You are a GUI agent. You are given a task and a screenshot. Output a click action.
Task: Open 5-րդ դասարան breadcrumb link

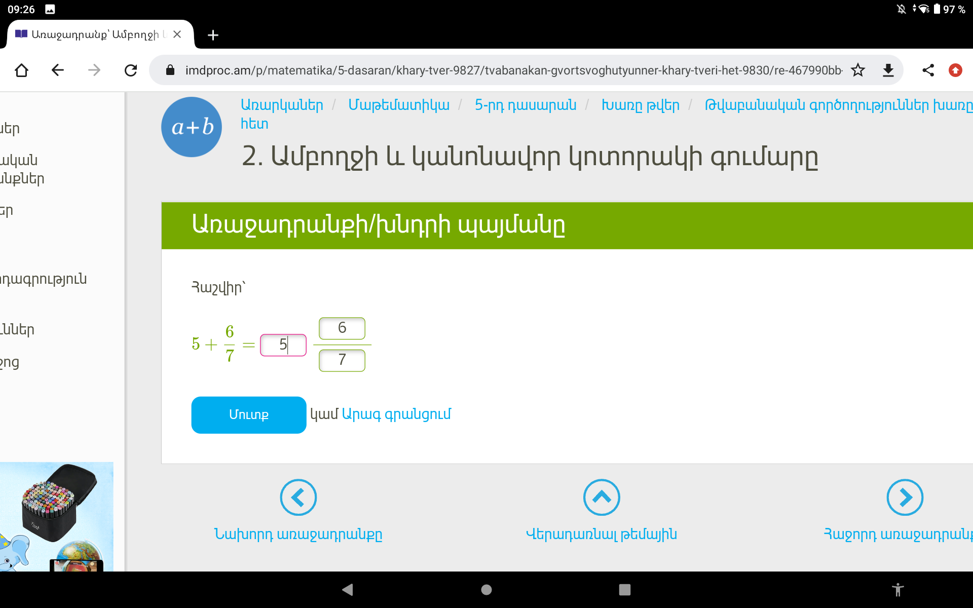[x=525, y=105]
